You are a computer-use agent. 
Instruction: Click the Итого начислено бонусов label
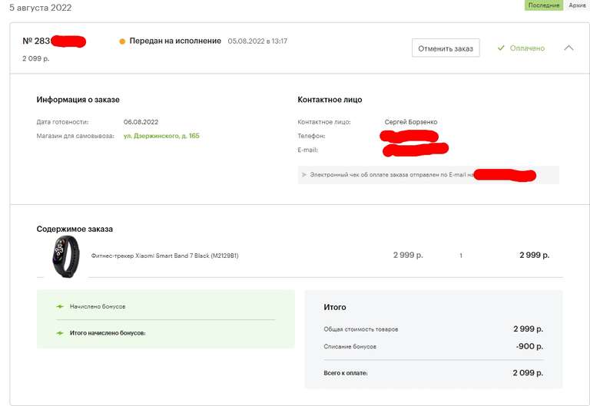[108, 333]
